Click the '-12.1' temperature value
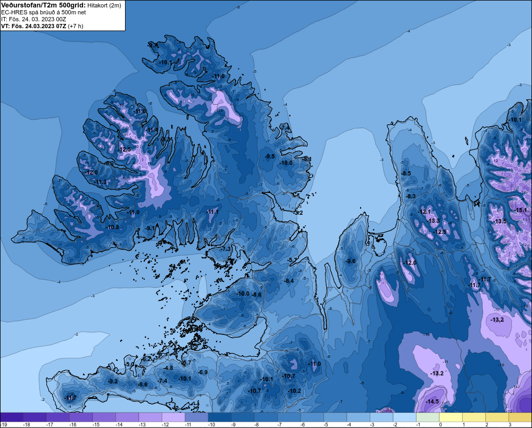Viewport: 532px width, 428px height. [x=424, y=212]
